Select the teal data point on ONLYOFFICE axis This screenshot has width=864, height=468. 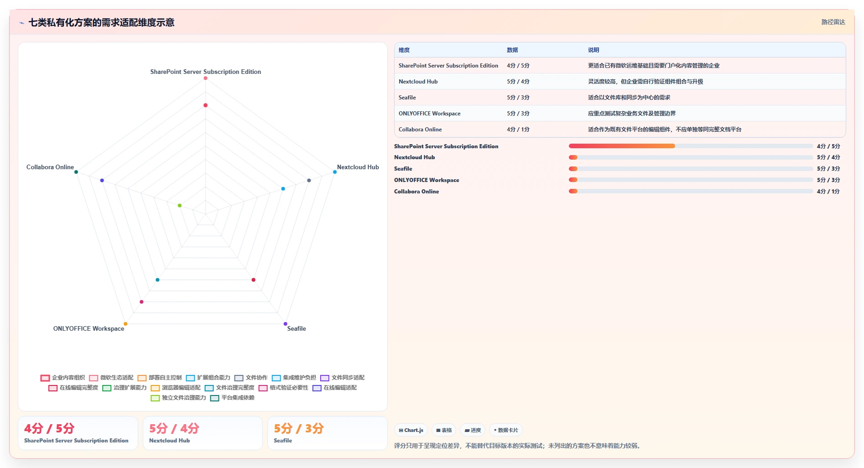157,280
